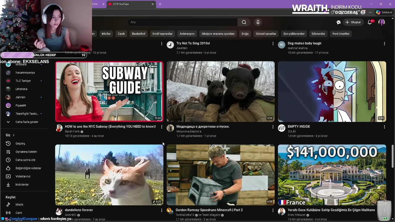
Task: Open the notifications bell
Action: pyautogui.click(x=370, y=22)
